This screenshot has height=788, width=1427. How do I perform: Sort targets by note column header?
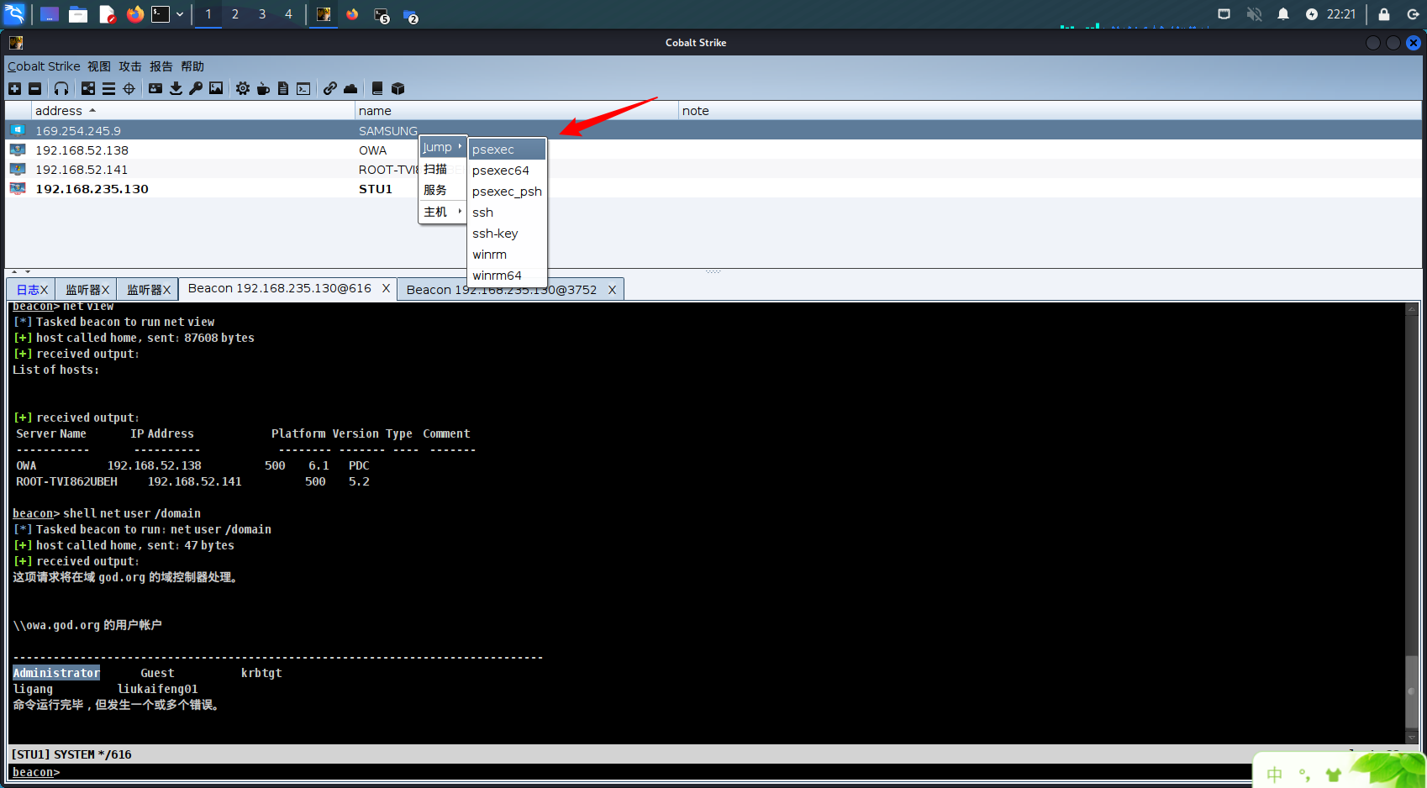click(x=1050, y=111)
